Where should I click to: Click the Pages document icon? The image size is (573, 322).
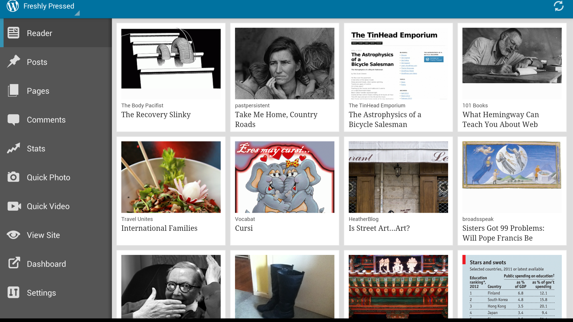click(x=13, y=90)
